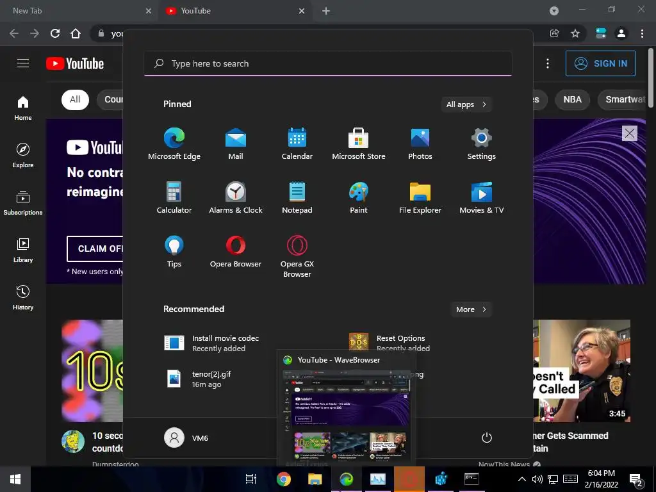Click the power button in Start menu
This screenshot has height=492, width=656.
(x=487, y=438)
